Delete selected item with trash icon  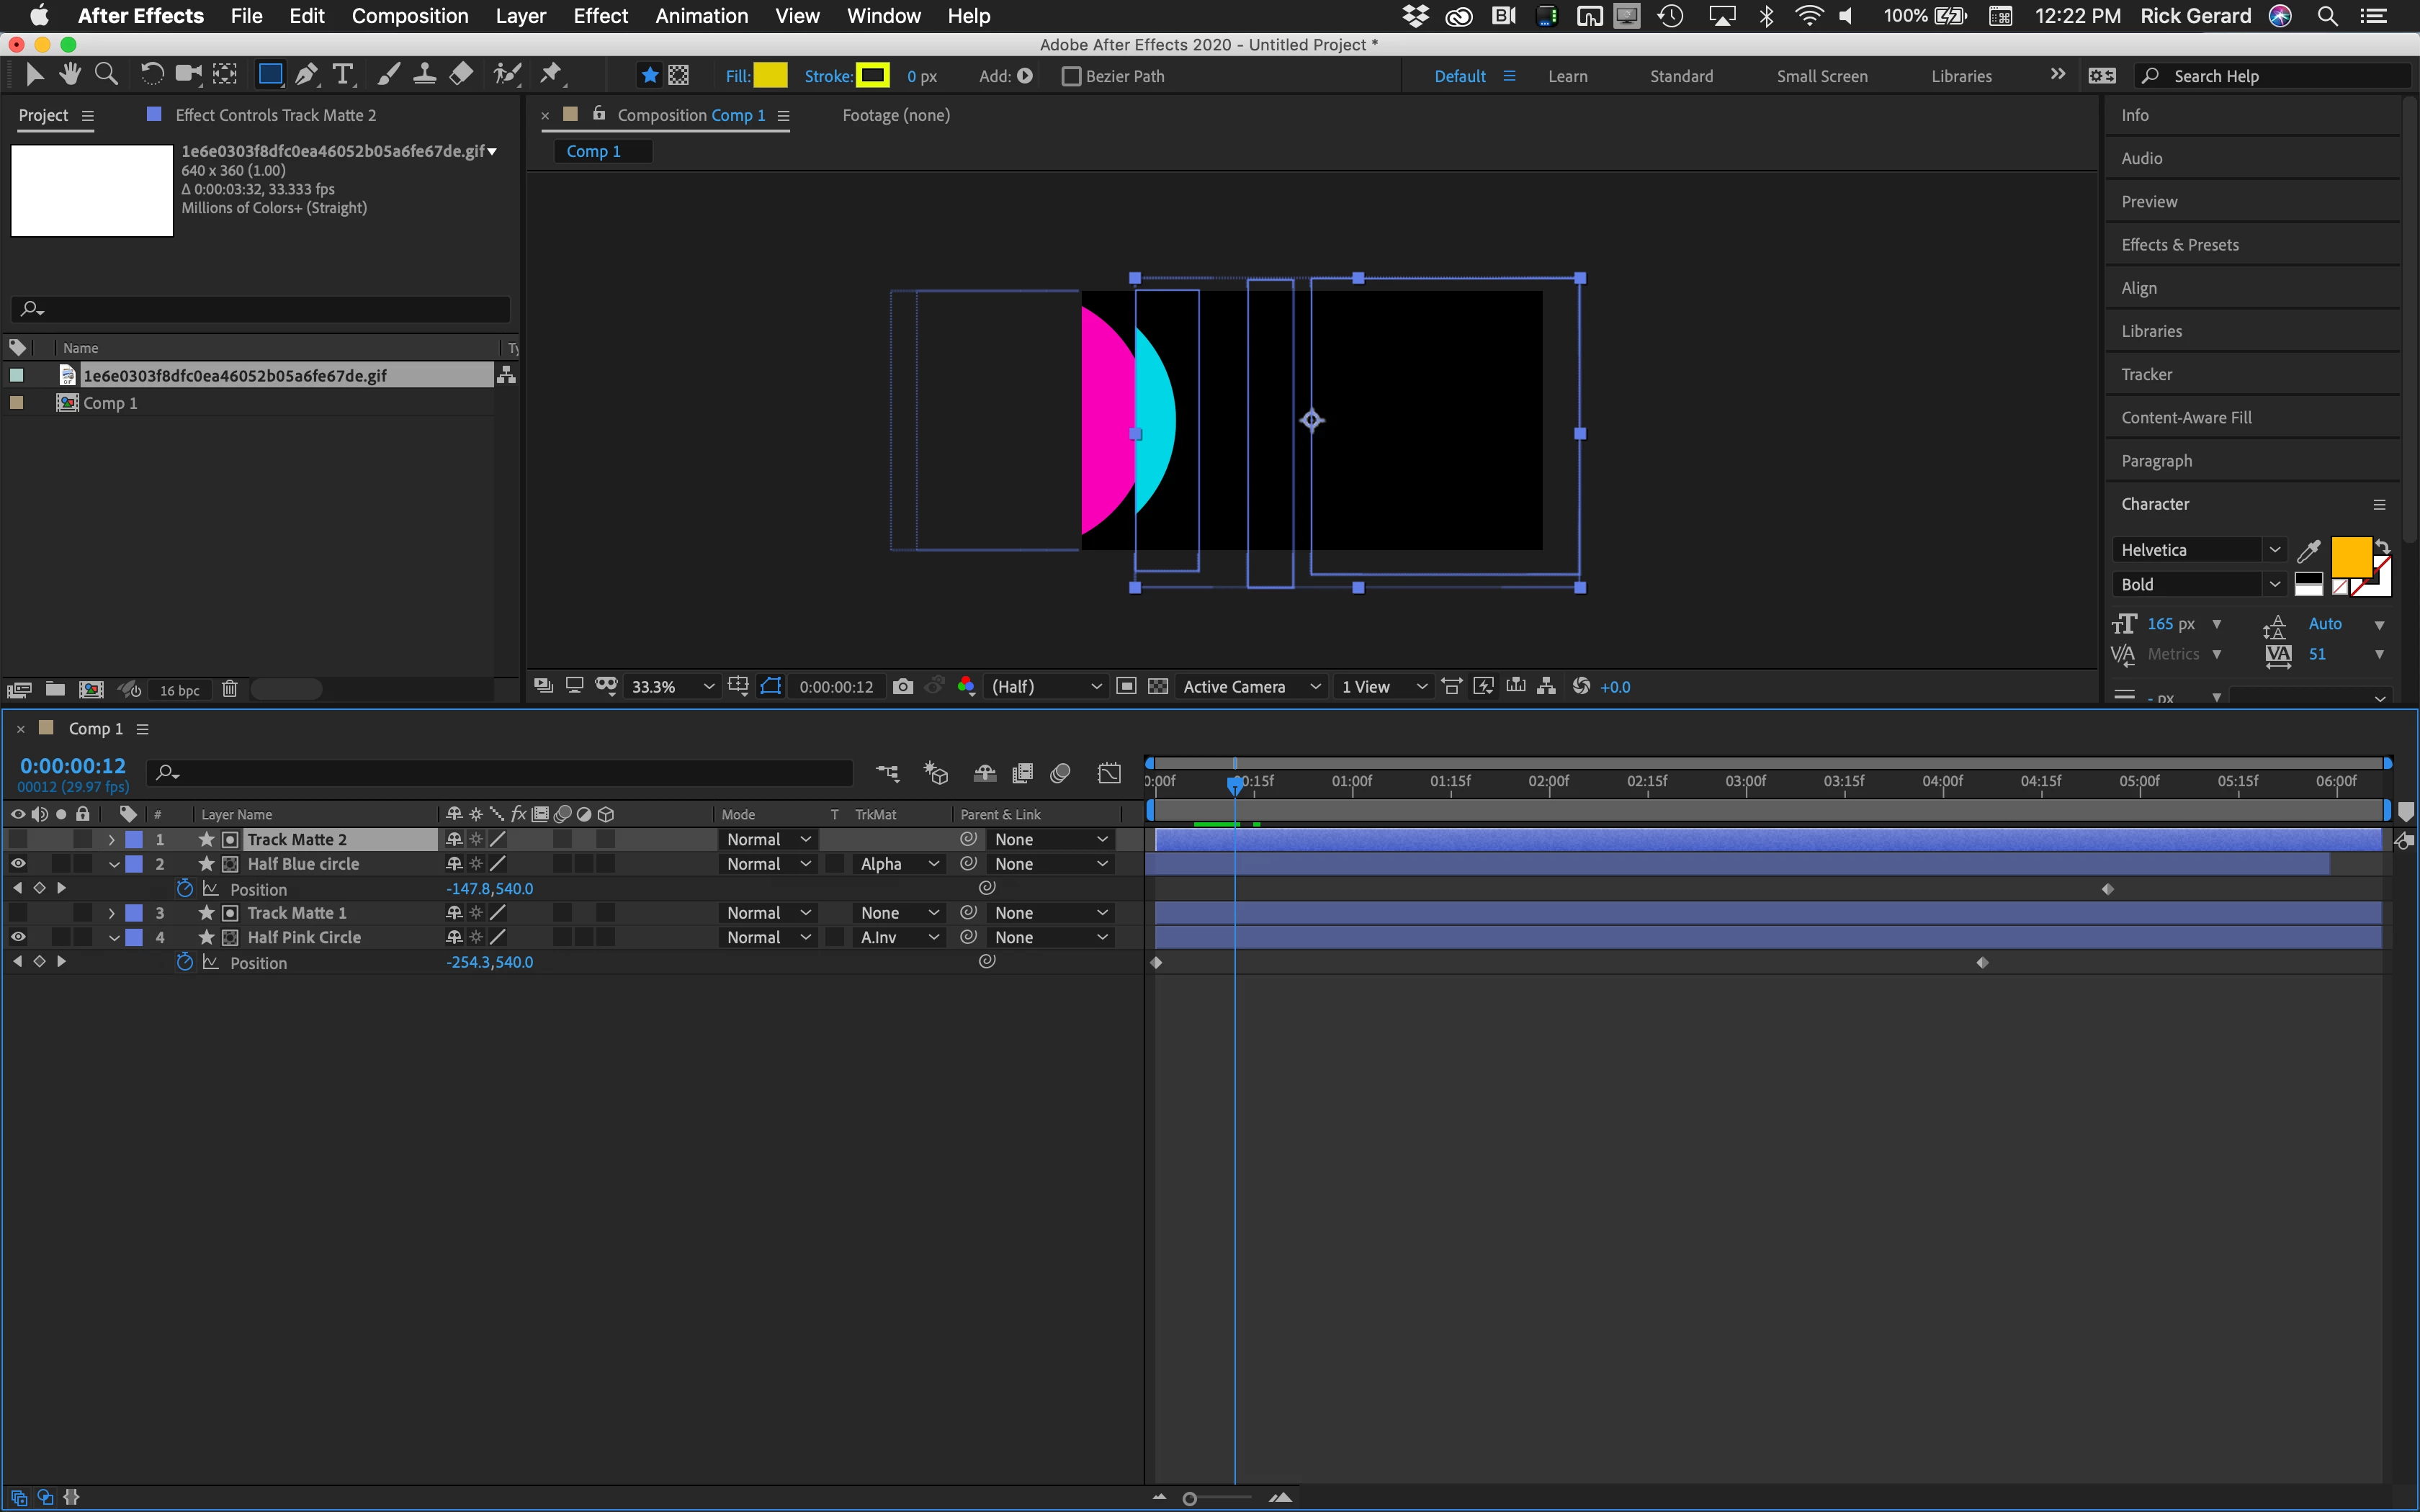[230, 689]
